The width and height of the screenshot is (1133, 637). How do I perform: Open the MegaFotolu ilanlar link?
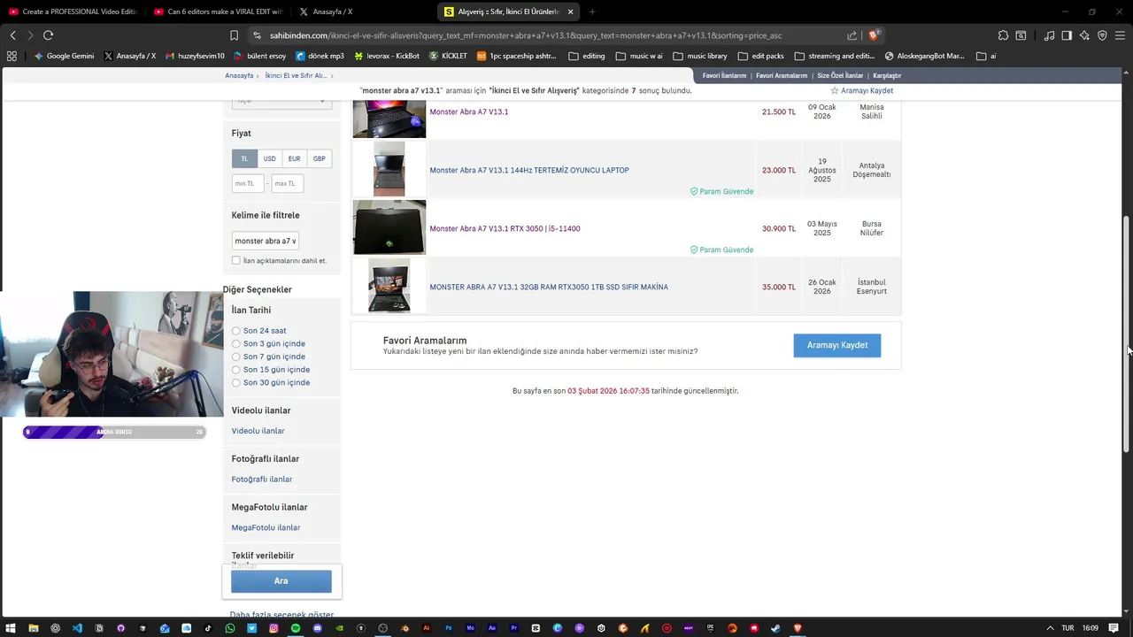click(x=266, y=528)
